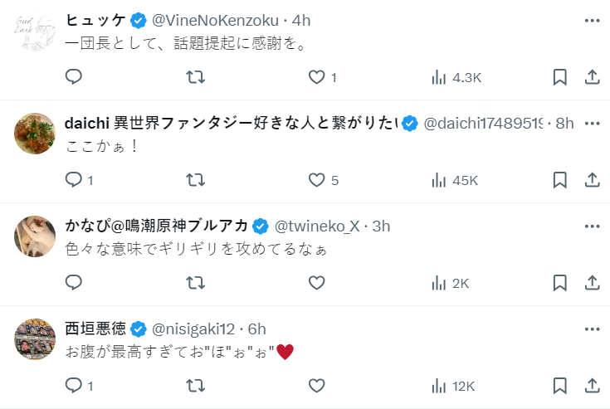This screenshot has width=610, height=409.
Task: Bookmark ヒュッケ's tweet
Action: click(x=560, y=77)
